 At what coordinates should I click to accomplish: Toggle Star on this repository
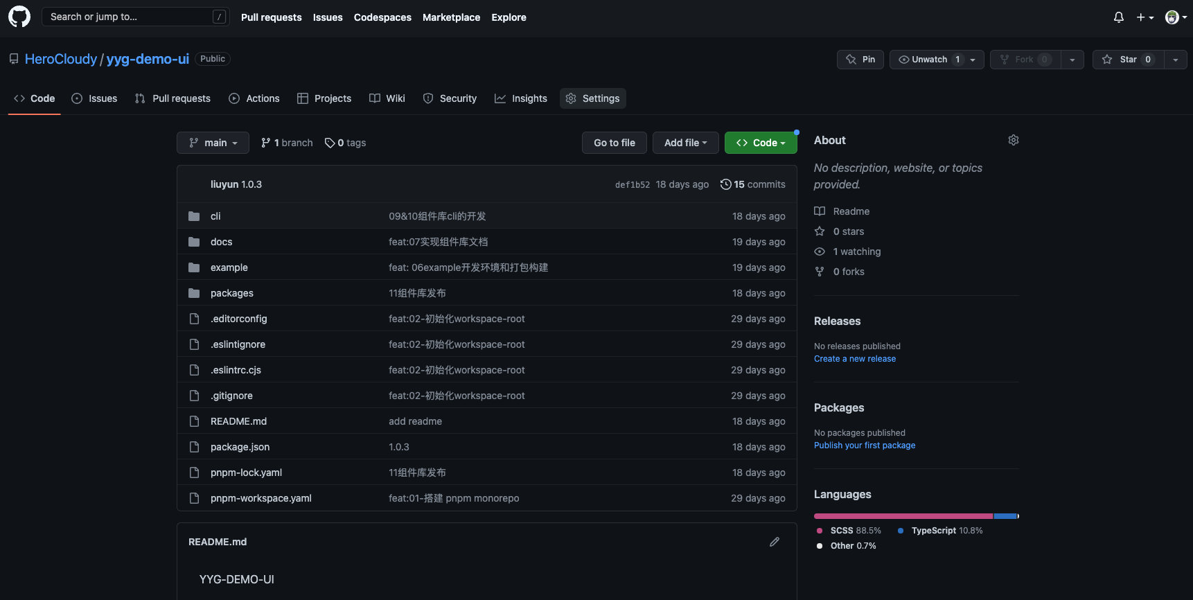pyautogui.click(x=1128, y=60)
